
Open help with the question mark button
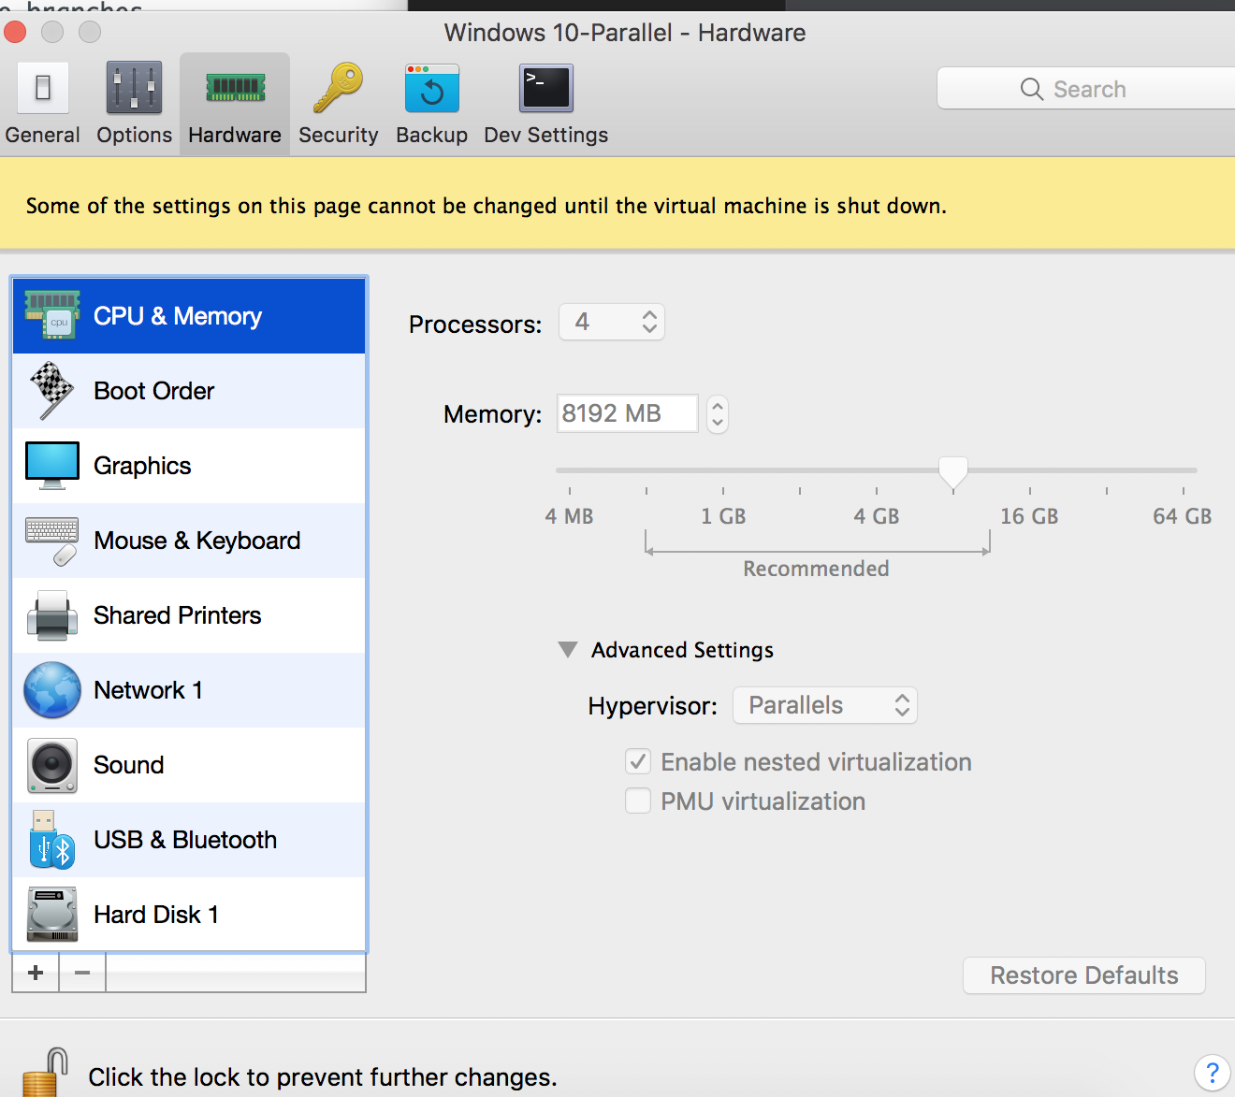click(1213, 1073)
